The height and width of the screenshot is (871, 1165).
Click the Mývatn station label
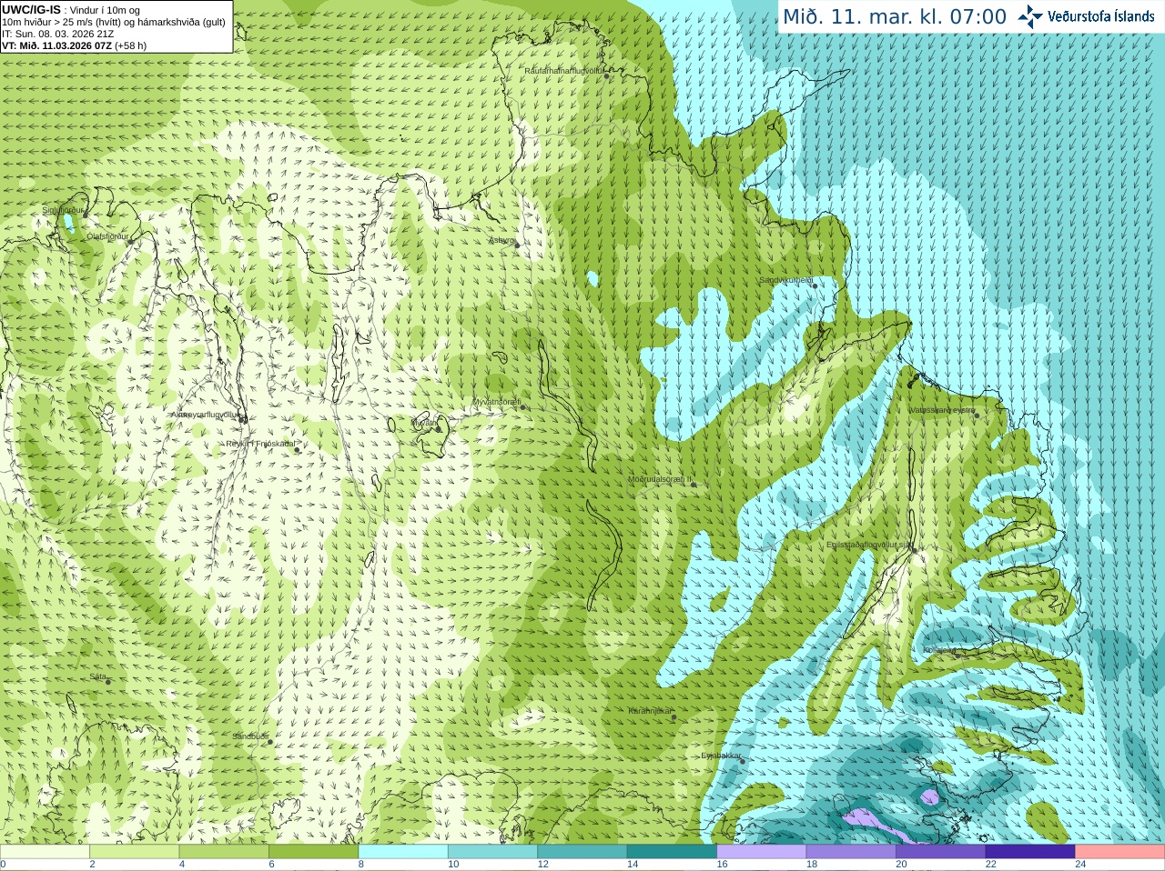pos(424,423)
